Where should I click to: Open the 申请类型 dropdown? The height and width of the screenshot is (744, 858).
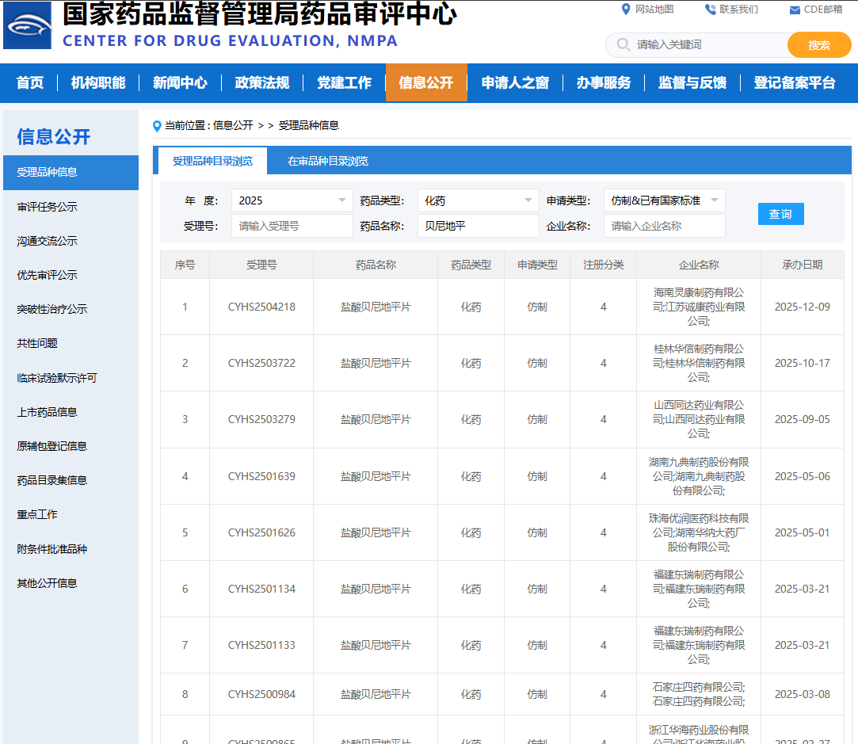point(664,200)
